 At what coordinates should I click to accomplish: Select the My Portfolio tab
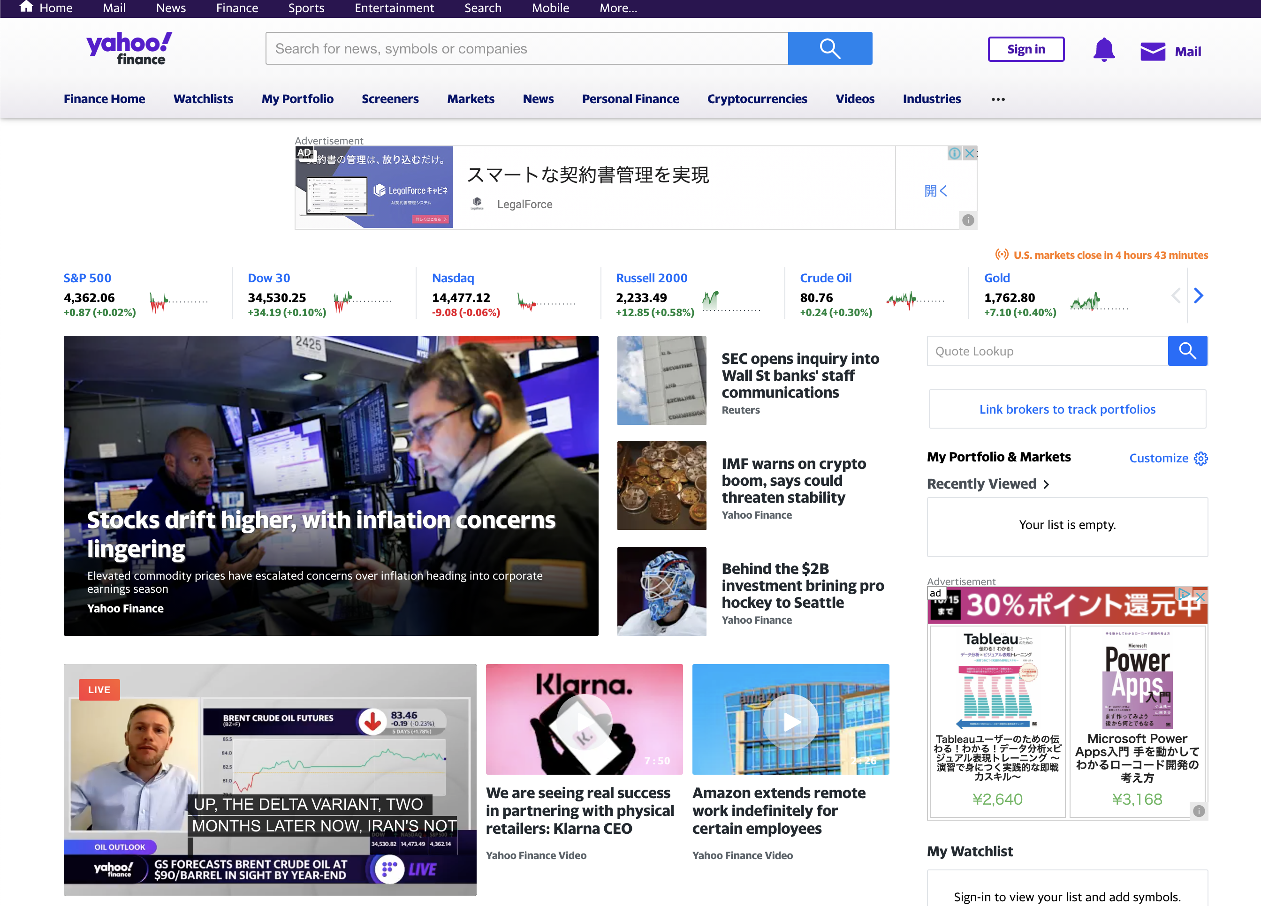(x=297, y=99)
